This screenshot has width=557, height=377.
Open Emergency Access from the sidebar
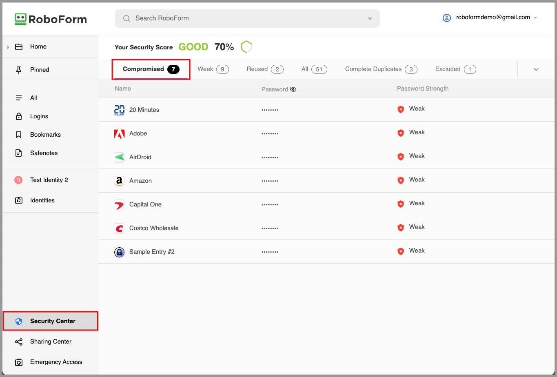click(x=56, y=362)
